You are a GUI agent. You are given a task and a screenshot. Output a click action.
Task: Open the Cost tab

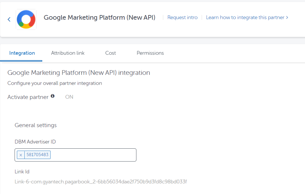pyautogui.click(x=110, y=53)
